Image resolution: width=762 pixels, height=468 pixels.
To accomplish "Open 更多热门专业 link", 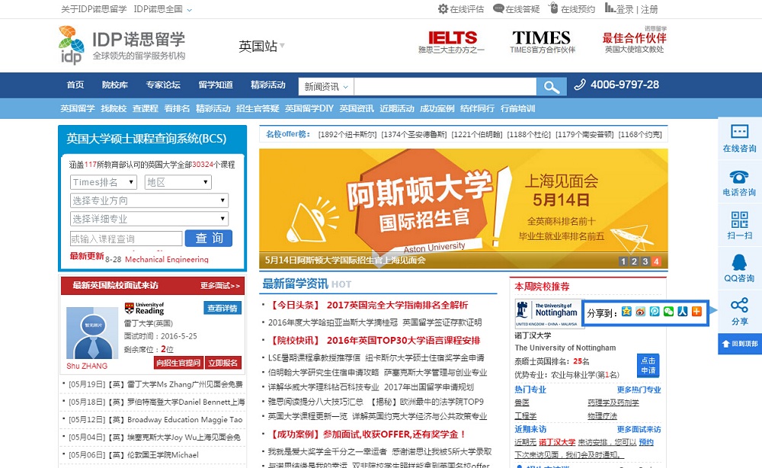I will (639, 389).
